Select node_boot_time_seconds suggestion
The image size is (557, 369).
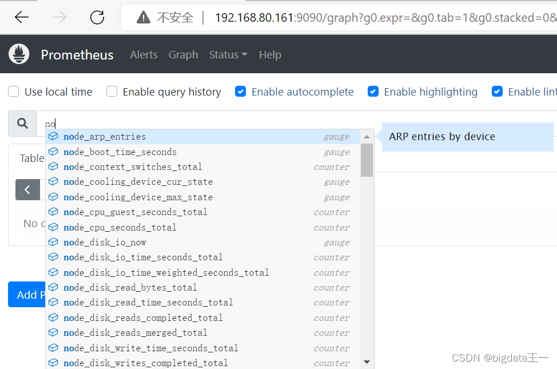(202, 152)
